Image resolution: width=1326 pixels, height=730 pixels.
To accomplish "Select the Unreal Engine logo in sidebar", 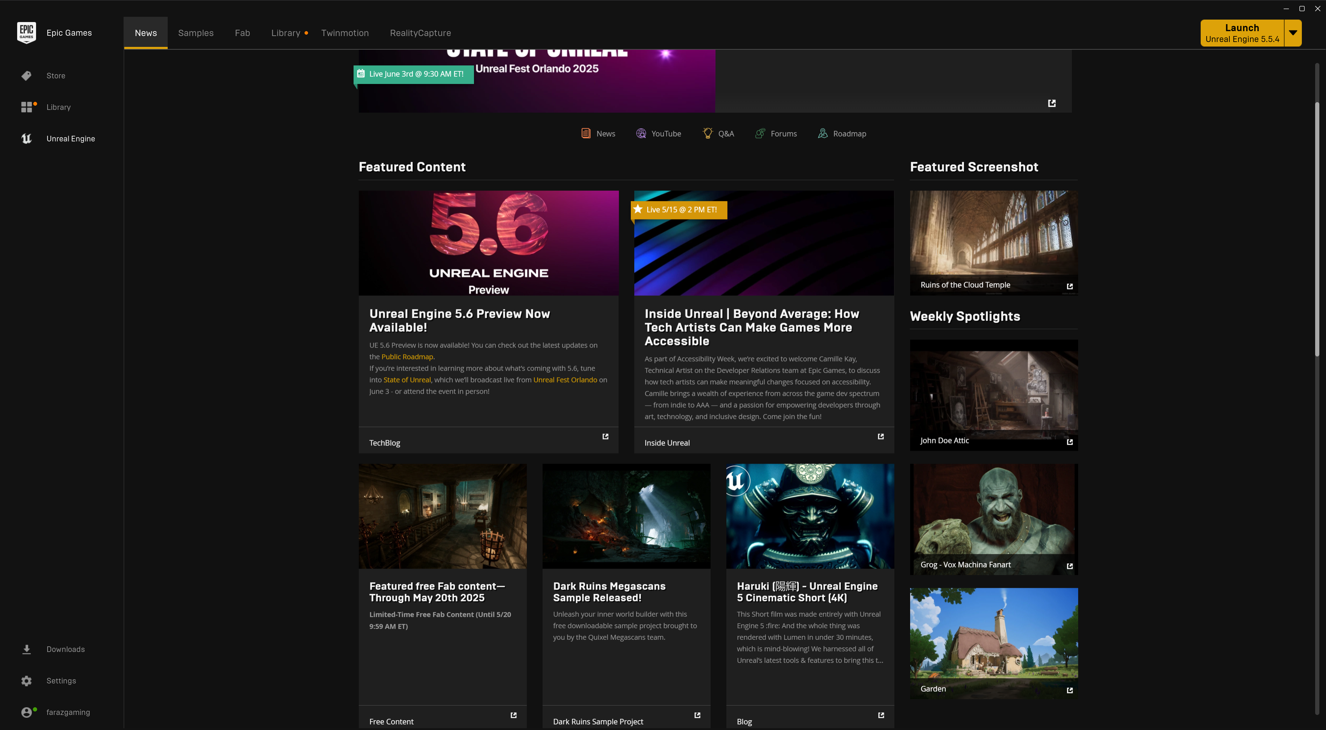I will (x=26, y=138).
